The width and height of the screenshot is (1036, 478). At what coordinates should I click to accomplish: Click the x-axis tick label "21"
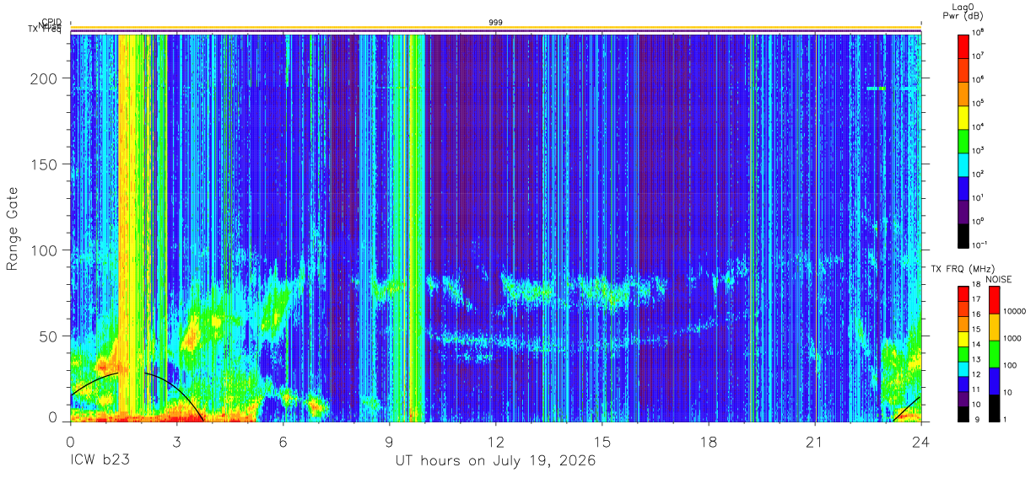pos(815,442)
